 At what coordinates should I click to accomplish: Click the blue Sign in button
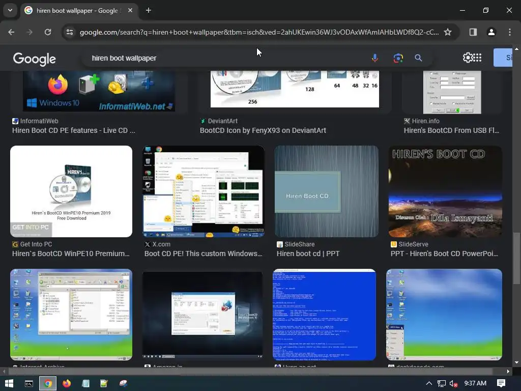503,58
